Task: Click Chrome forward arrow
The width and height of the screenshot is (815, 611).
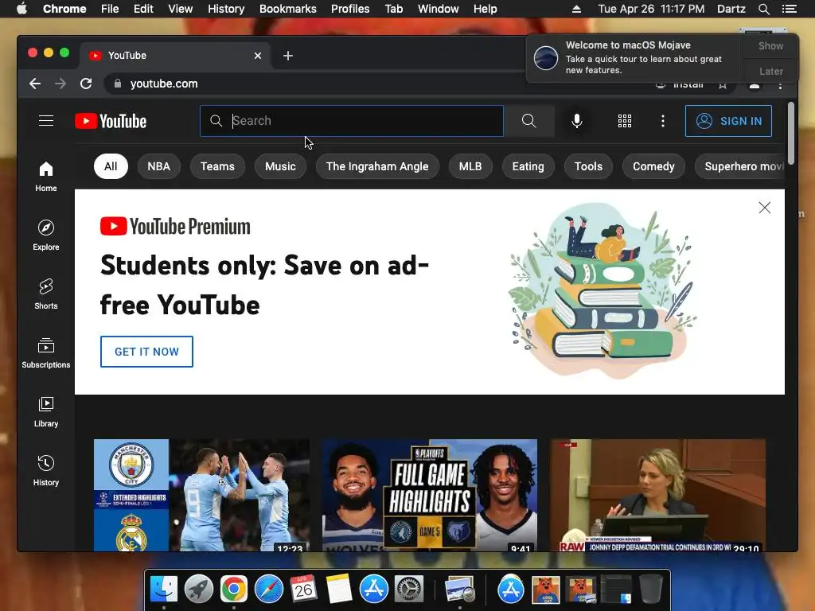Action: click(x=60, y=84)
